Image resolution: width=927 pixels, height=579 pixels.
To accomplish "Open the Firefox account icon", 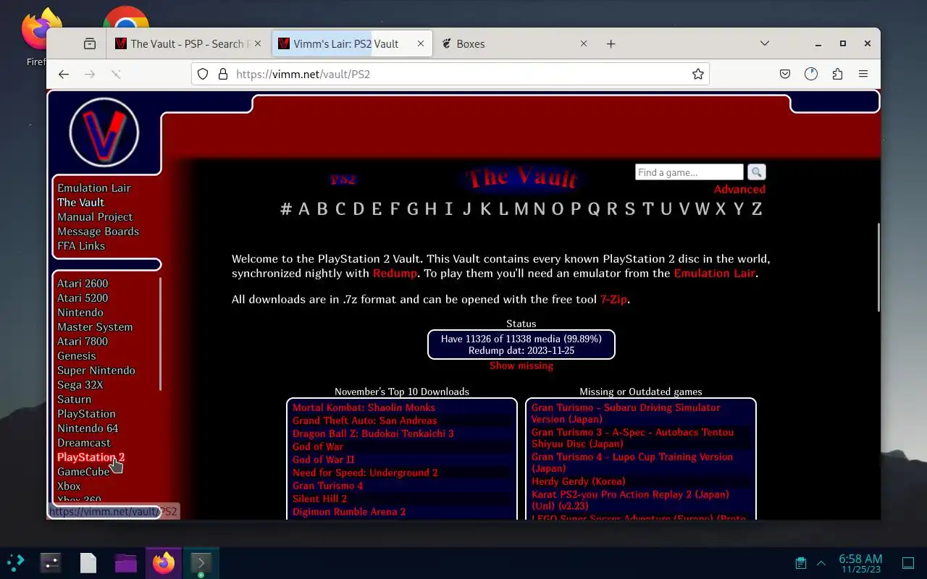I will coord(811,74).
